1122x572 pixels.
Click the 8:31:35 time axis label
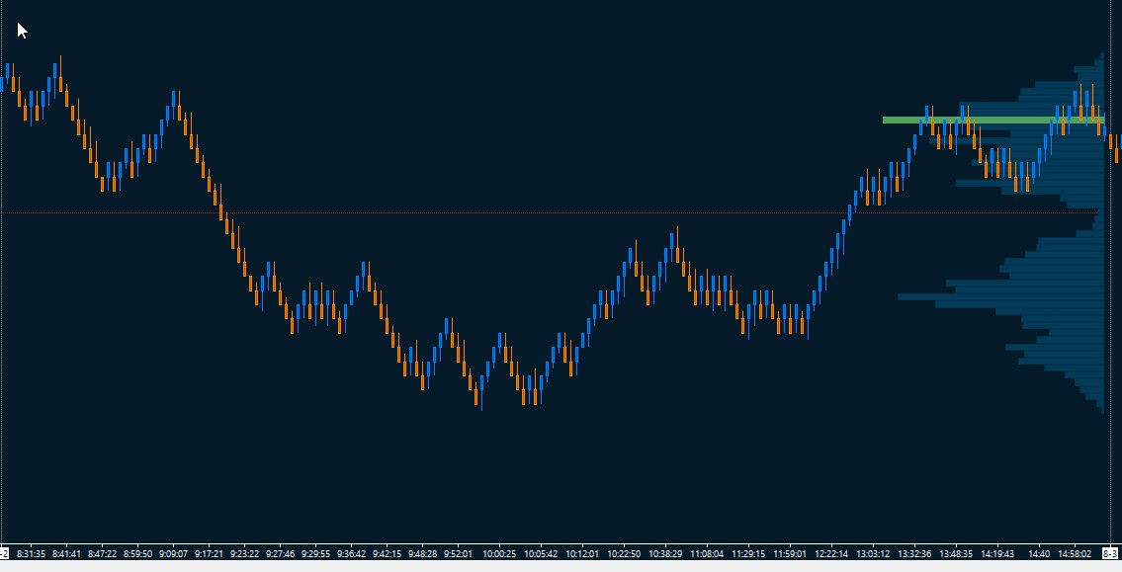(31, 553)
